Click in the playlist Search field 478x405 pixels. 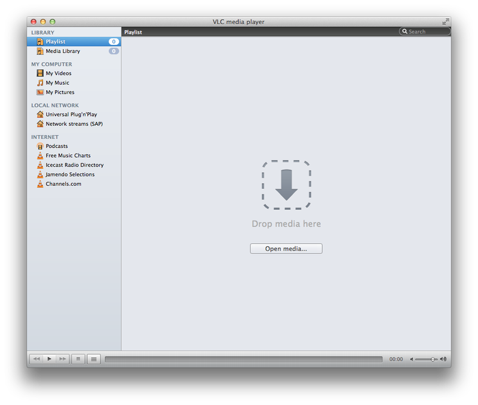[x=425, y=32]
